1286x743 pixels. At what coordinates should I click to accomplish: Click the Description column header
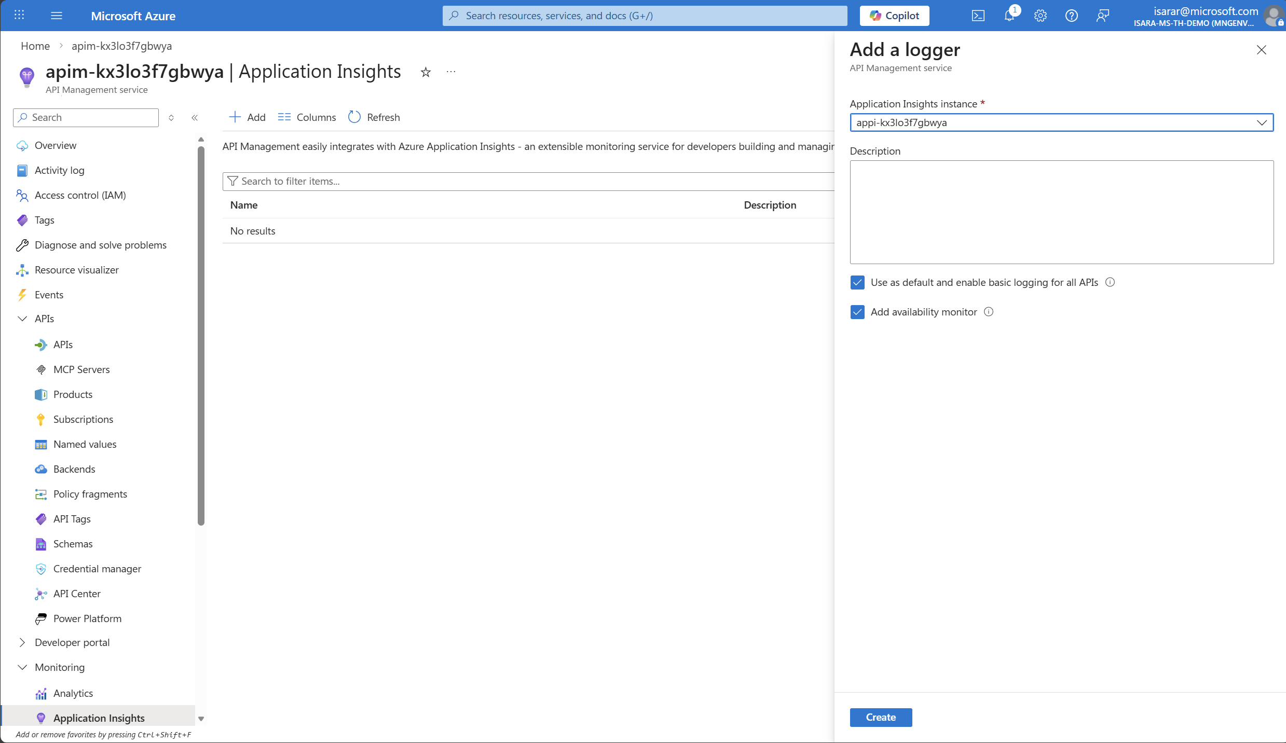[x=770, y=205]
